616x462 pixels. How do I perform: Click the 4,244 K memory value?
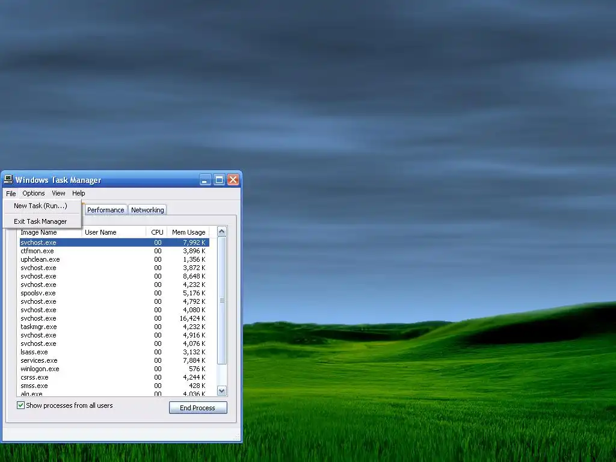[194, 378]
